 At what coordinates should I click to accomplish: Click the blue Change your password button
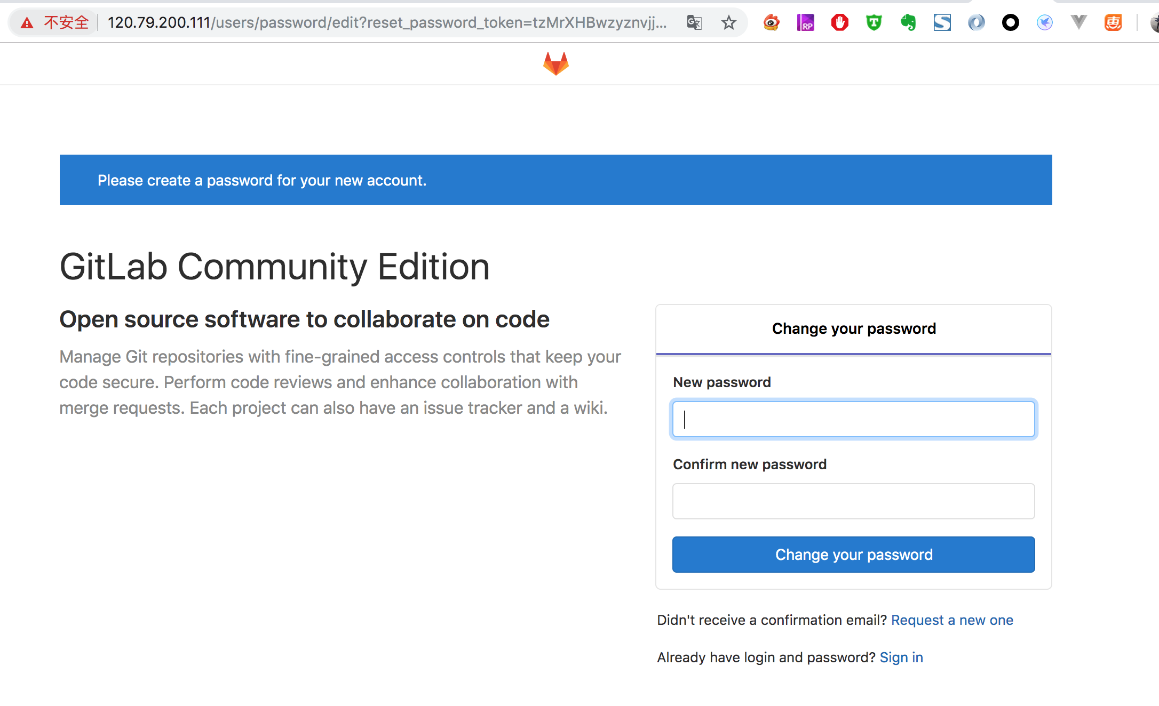[853, 555]
